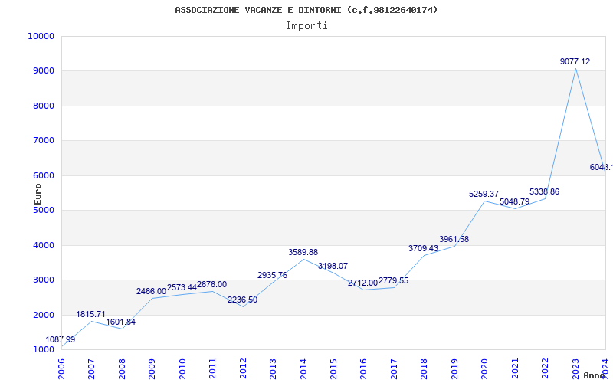Click x-axis year 2015
The height and width of the screenshot is (383, 613).
coord(333,369)
